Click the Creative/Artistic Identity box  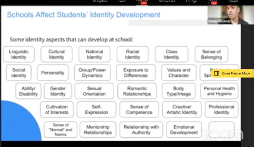pyautogui.click(x=182, y=110)
